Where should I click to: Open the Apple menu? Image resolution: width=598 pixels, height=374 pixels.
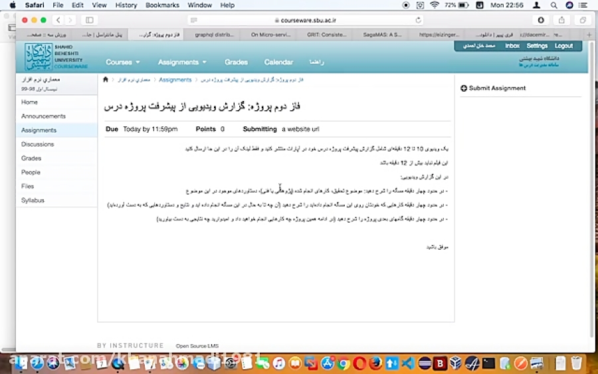point(12,5)
